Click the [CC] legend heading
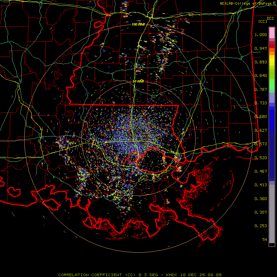Viewport: 277px width, 277px height. 263,21
